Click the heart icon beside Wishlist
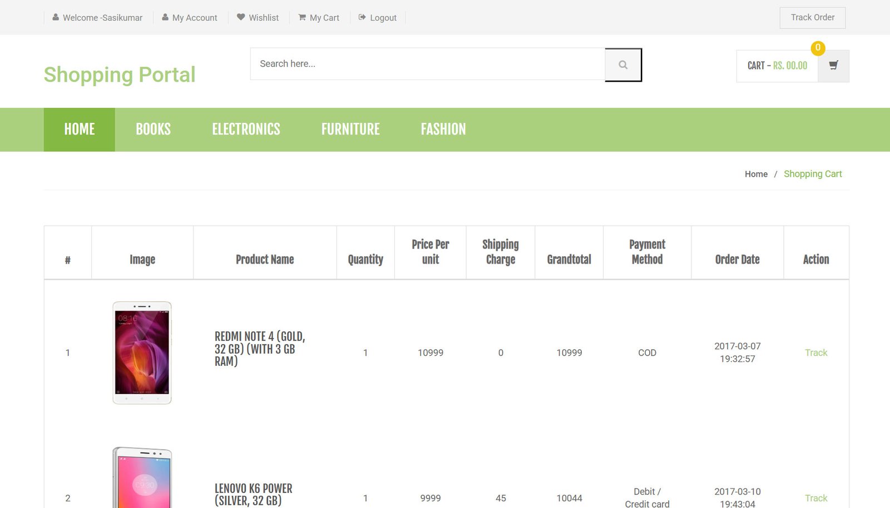Viewport: 890px width, 508px height. 241,17
